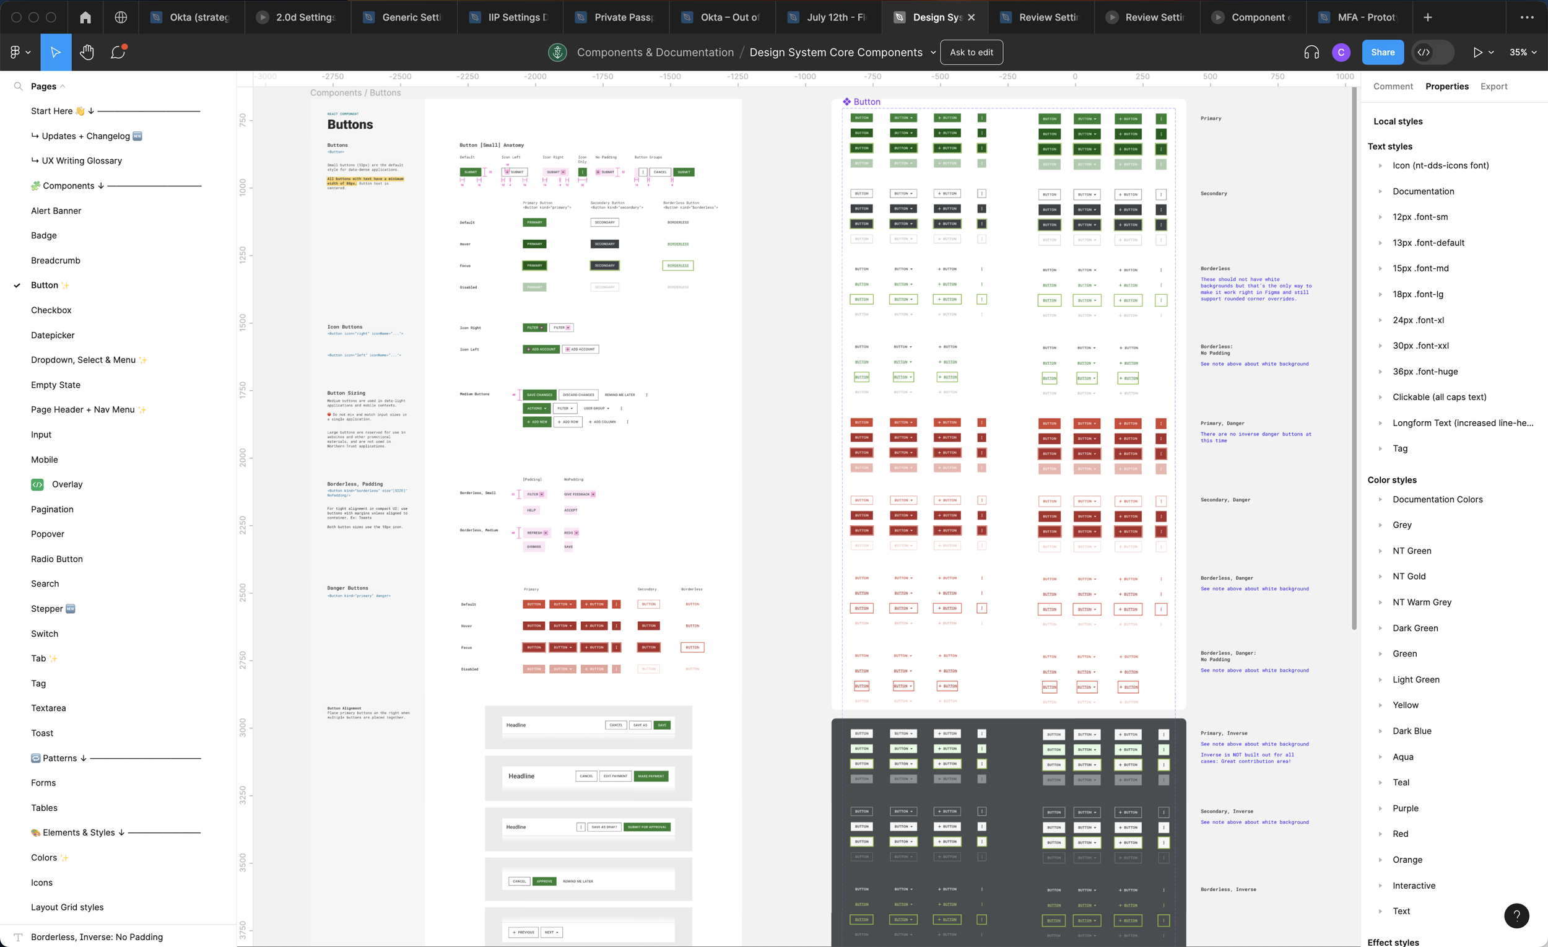Screen dimensions: 1548x947
Task: Click the globe community icon
Action: [121, 17]
